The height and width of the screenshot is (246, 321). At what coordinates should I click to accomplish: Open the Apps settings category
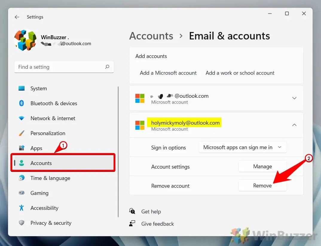click(36, 148)
